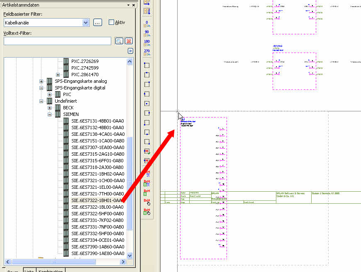
Task: Select article SIE.6ES7331-7KF02-0AB0
Action: point(98,221)
